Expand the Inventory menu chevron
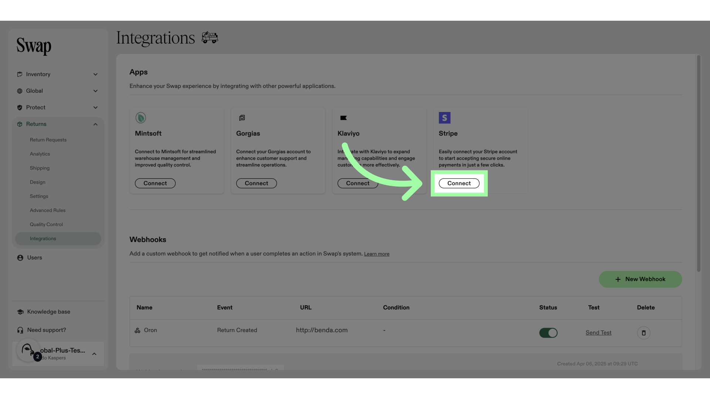The image size is (710, 399). [95, 74]
